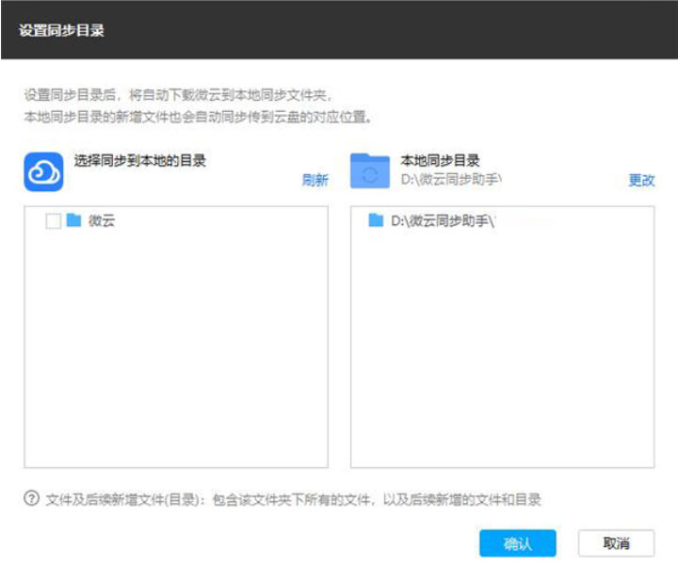
Task: Click the 刷新 refresh link
Action: (x=315, y=180)
